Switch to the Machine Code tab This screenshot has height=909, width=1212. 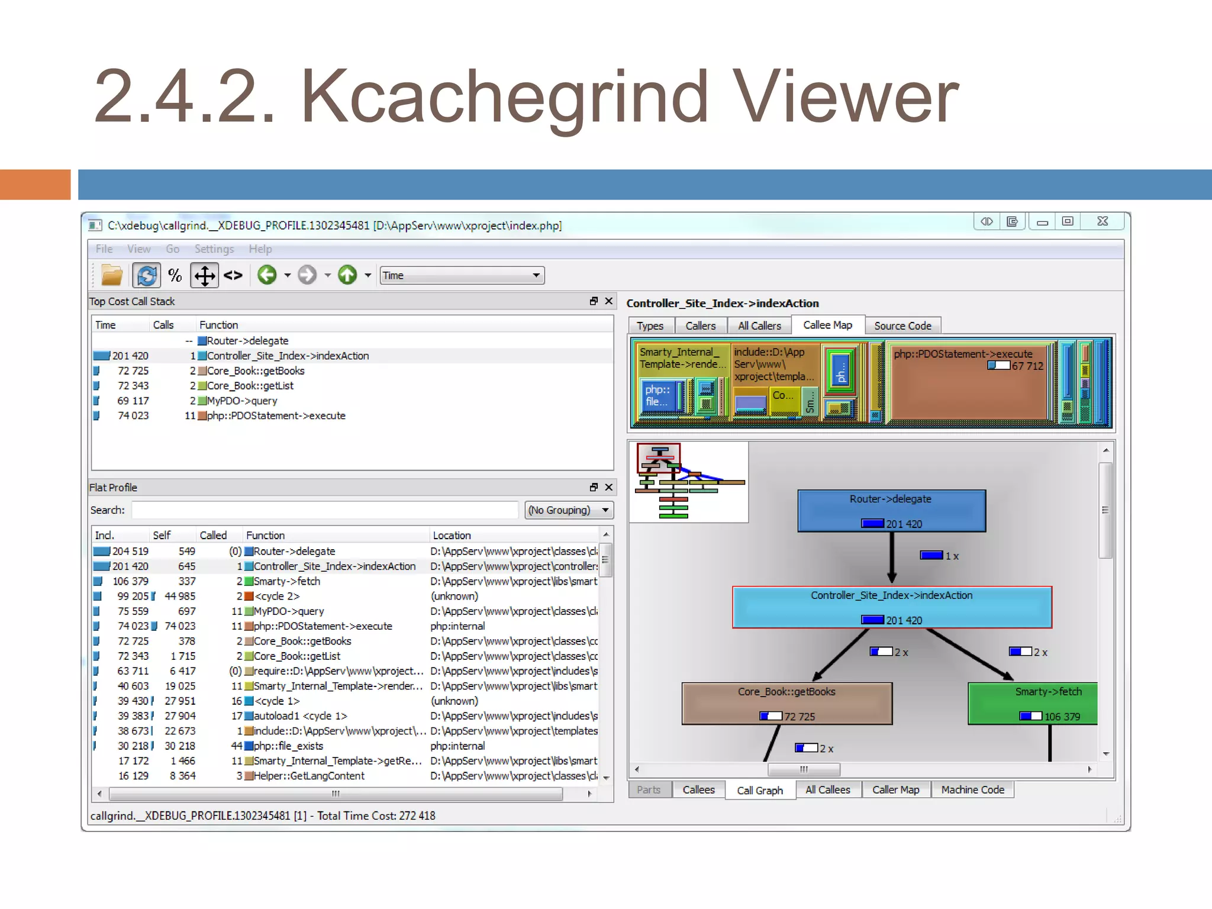[x=973, y=790]
